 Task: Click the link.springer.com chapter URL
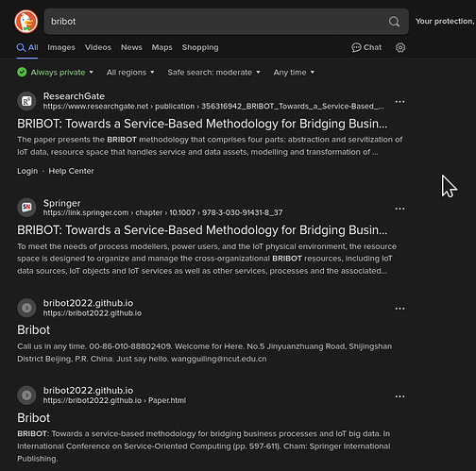[x=162, y=212]
